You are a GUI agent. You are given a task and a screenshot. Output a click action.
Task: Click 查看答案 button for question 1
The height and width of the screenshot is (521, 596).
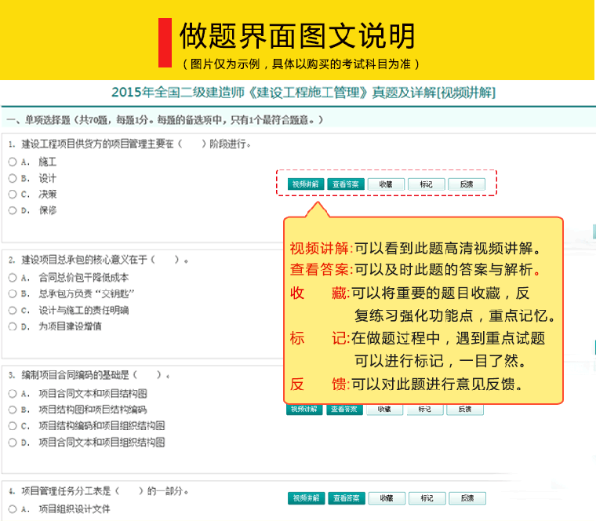346,184
